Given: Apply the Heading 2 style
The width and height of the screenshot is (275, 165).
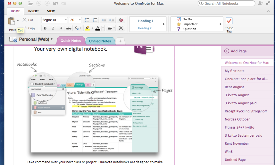Looking at the screenshot, I should (x=145, y=28).
